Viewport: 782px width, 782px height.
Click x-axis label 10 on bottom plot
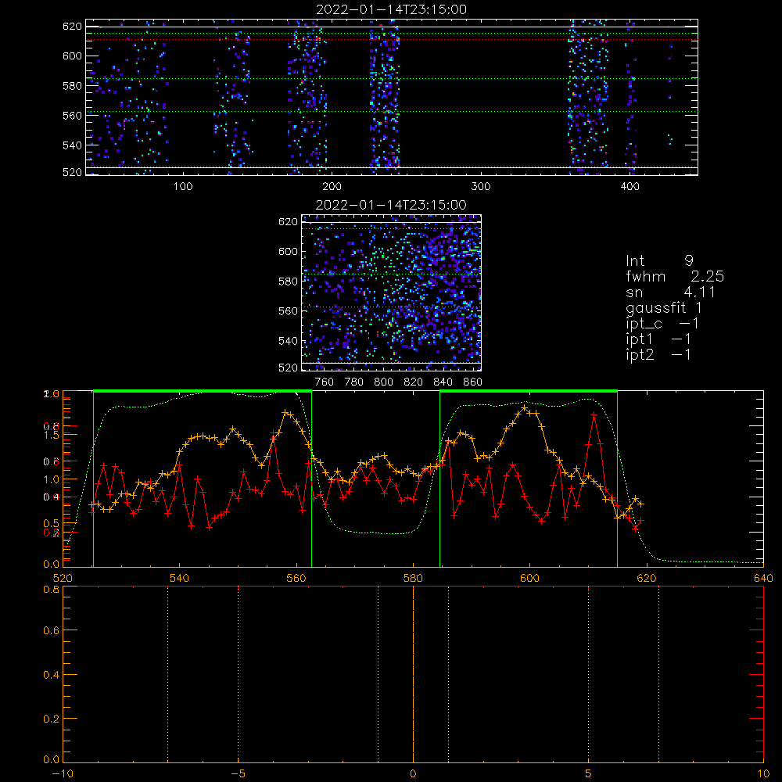(x=763, y=773)
